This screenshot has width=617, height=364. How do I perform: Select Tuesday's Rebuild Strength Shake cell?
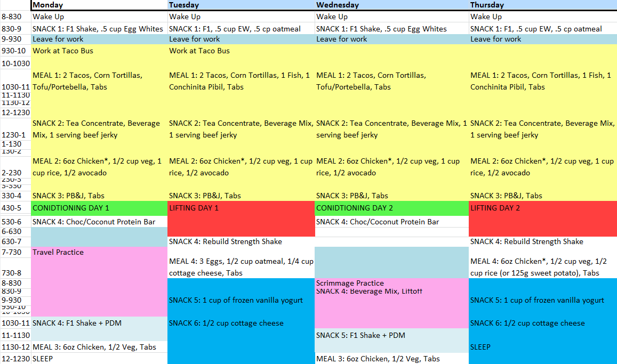coord(241,241)
